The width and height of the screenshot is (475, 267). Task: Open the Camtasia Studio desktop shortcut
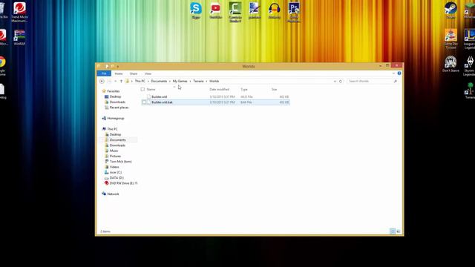(235, 12)
